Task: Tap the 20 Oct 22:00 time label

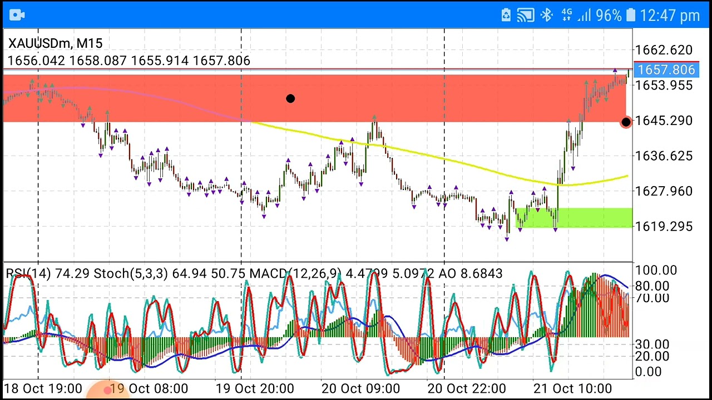Action: pos(466,389)
